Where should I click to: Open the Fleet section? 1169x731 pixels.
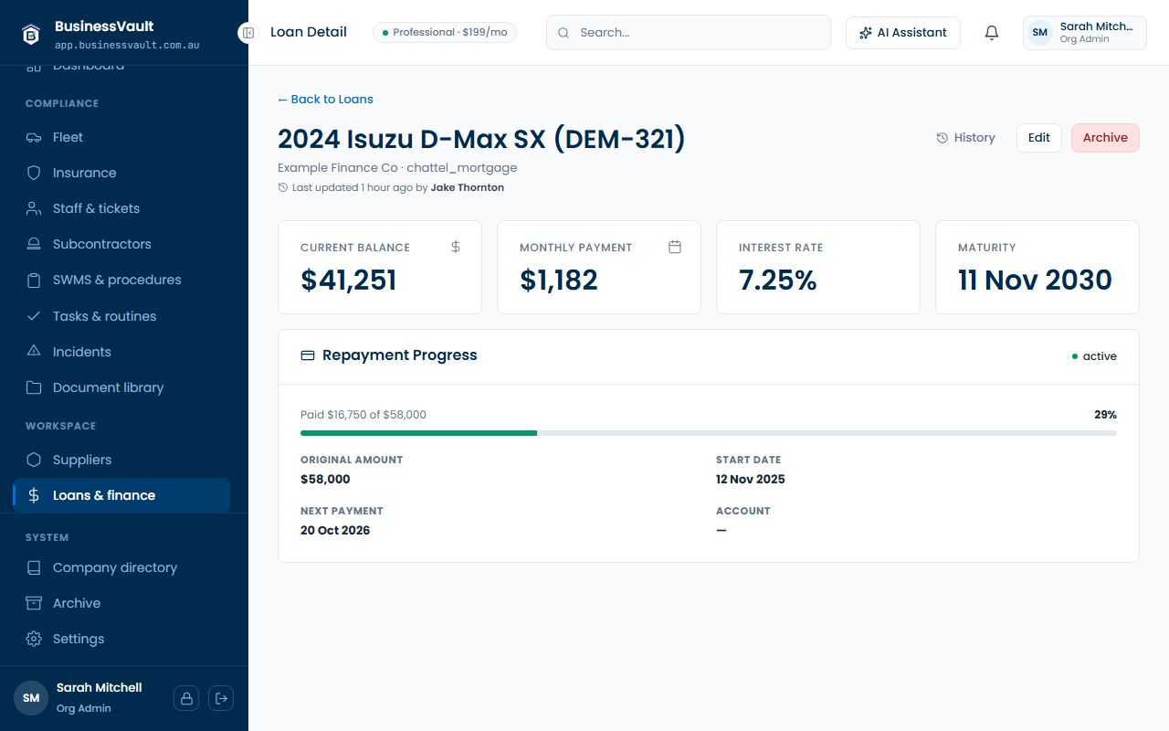click(x=121, y=137)
